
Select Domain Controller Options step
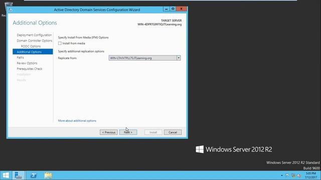click(x=35, y=40)
